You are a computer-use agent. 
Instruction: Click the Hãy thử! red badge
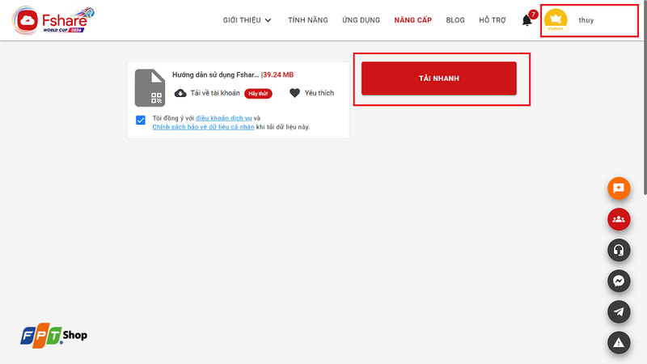click(x=258, y=94)
